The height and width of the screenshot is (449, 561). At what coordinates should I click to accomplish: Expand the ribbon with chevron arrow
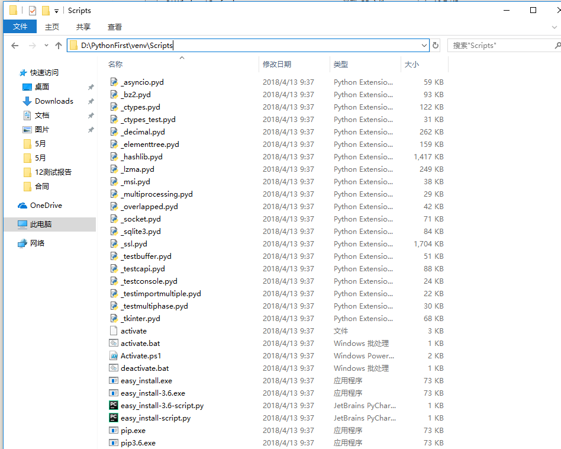click(554, 27)
